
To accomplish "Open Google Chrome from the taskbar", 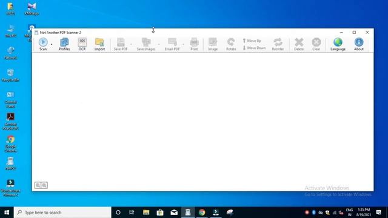I will coord(202,213).
